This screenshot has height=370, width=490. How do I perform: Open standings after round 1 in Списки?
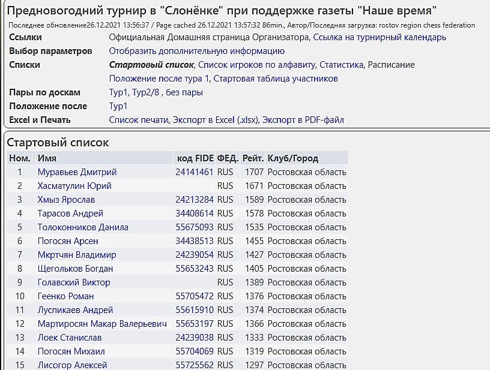point(159,79)
